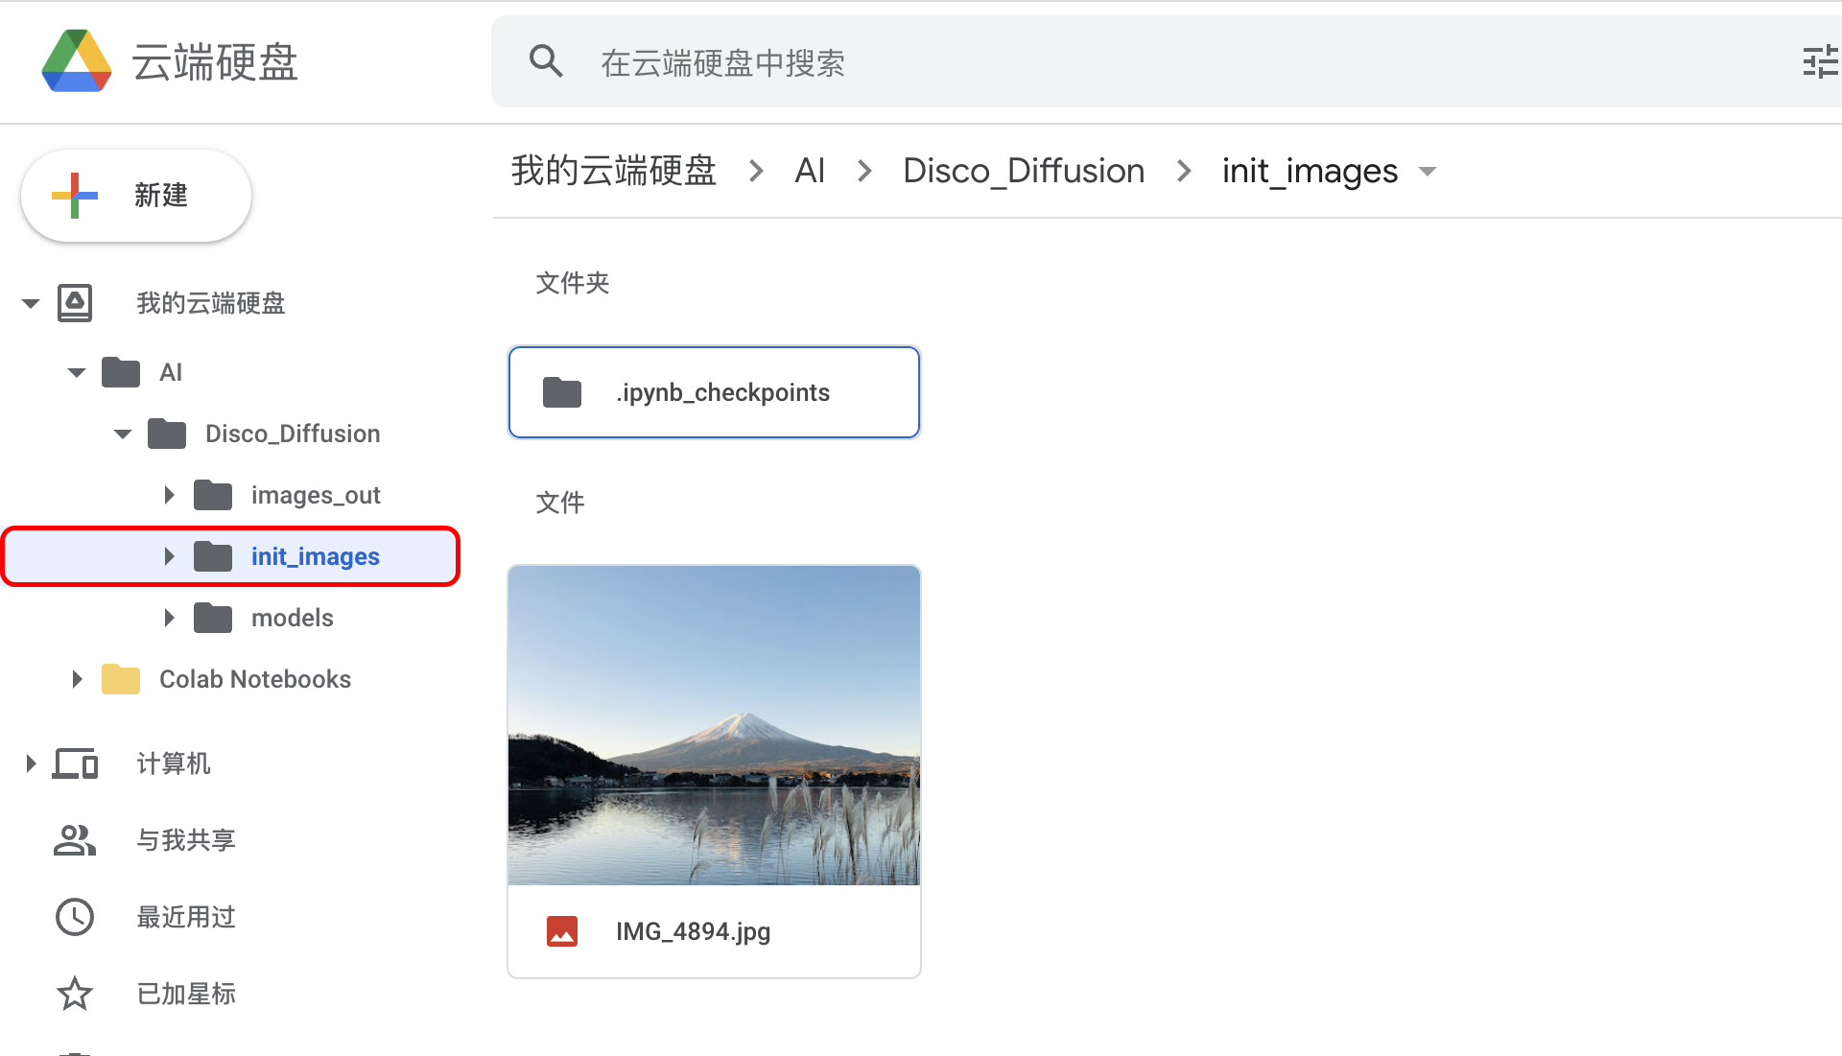Click the Google Drive logo icon
1842x1056 pixels.
(77, 61)
